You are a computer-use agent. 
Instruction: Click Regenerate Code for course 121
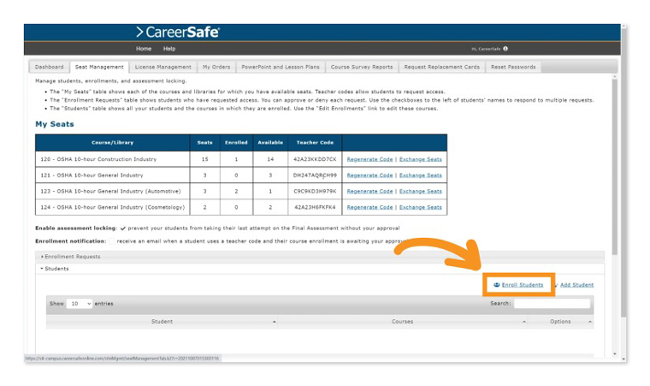click(x=369, y=175)
